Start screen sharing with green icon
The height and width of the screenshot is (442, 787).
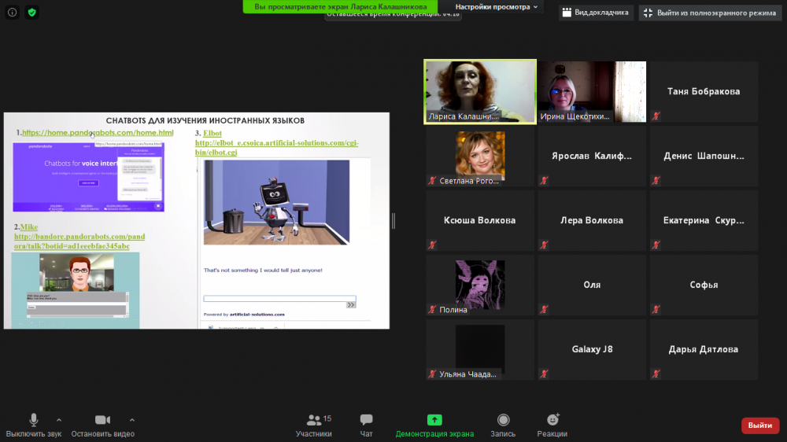(434, 420)
